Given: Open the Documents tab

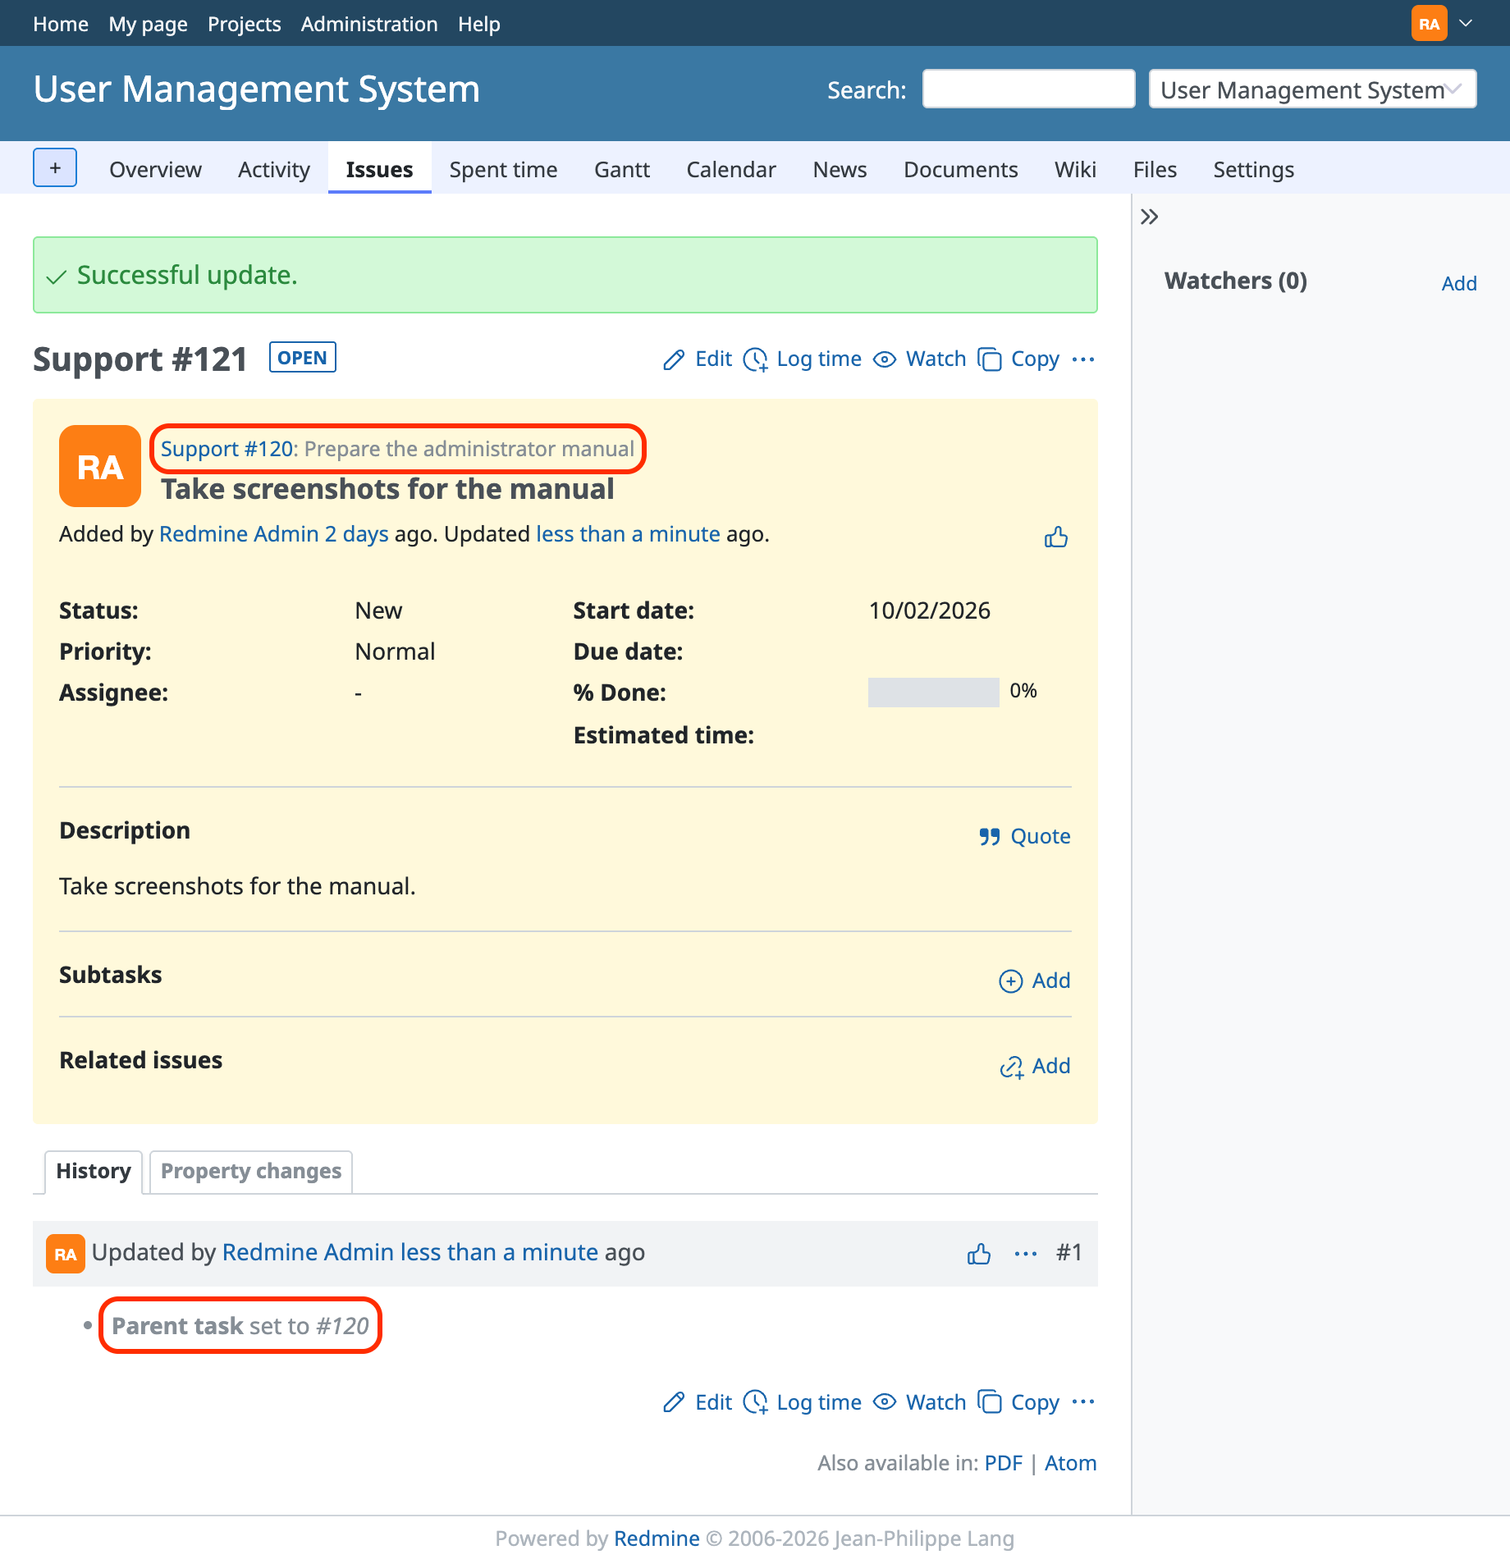Looking at the screenshot, I should 961,169.
